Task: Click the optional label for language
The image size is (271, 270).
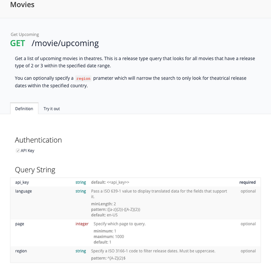Action: coord(248,191)
